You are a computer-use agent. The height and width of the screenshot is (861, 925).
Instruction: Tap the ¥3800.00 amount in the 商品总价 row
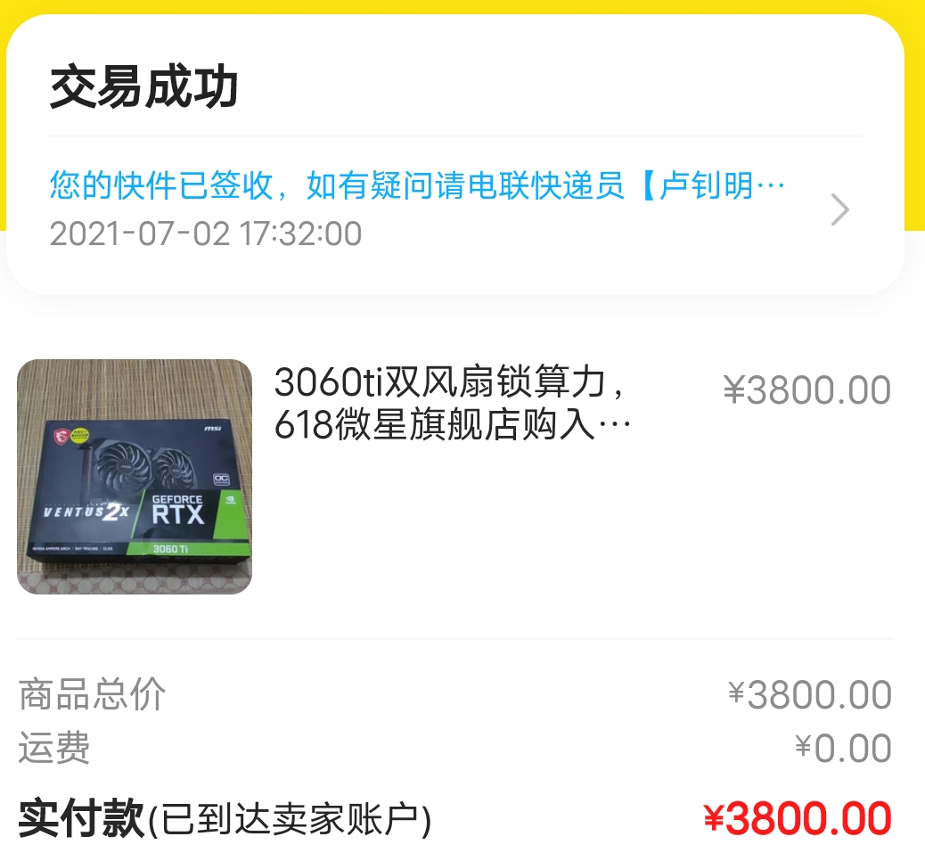point(809,694)
